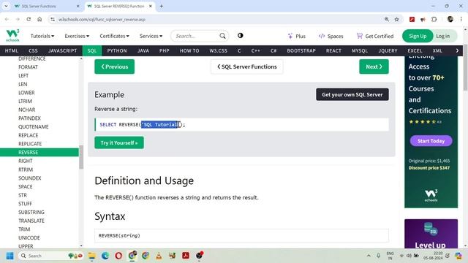Screen dimensions: 468x263
Task: Open VLC media player from taskbar
Action: click(159, 256)
